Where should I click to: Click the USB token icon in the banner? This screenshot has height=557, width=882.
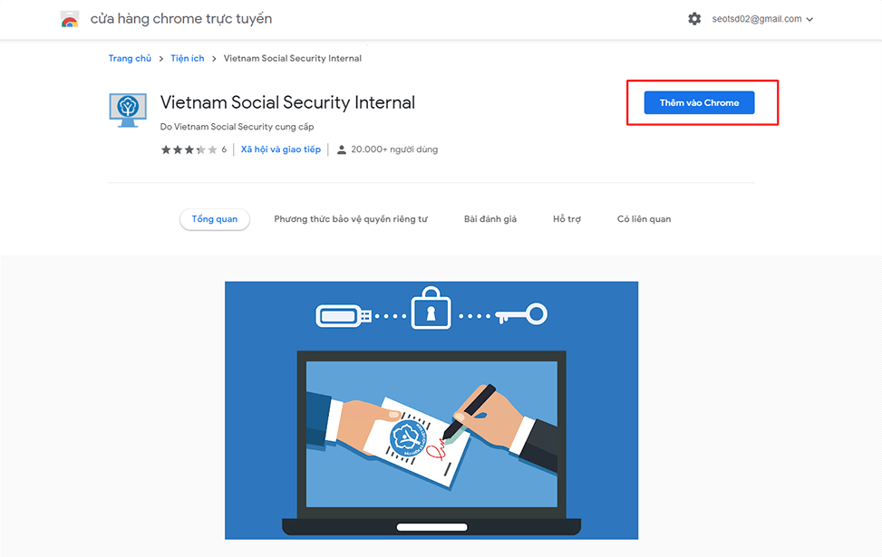(344, 315)
